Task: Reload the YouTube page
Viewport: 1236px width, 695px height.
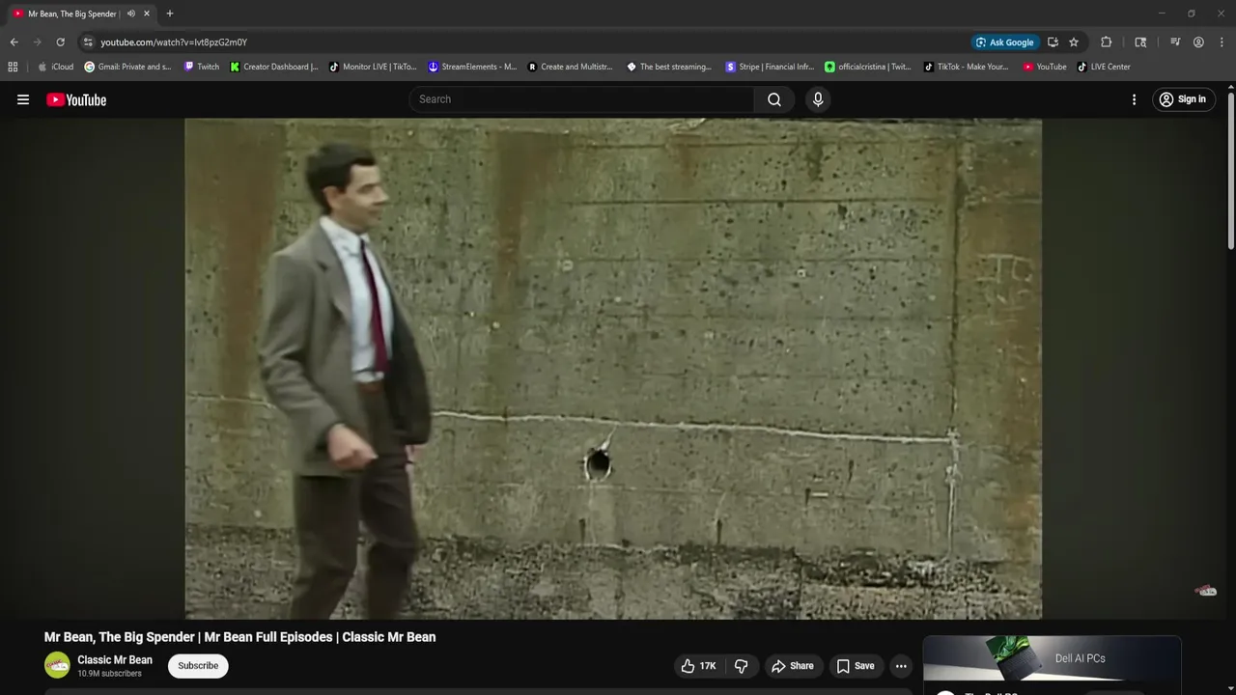Action: pyautogui.click(x=60, y=42)
